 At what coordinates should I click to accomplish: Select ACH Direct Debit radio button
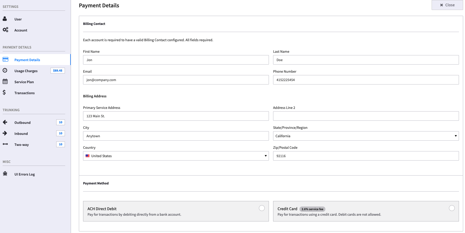pos(262,208)
